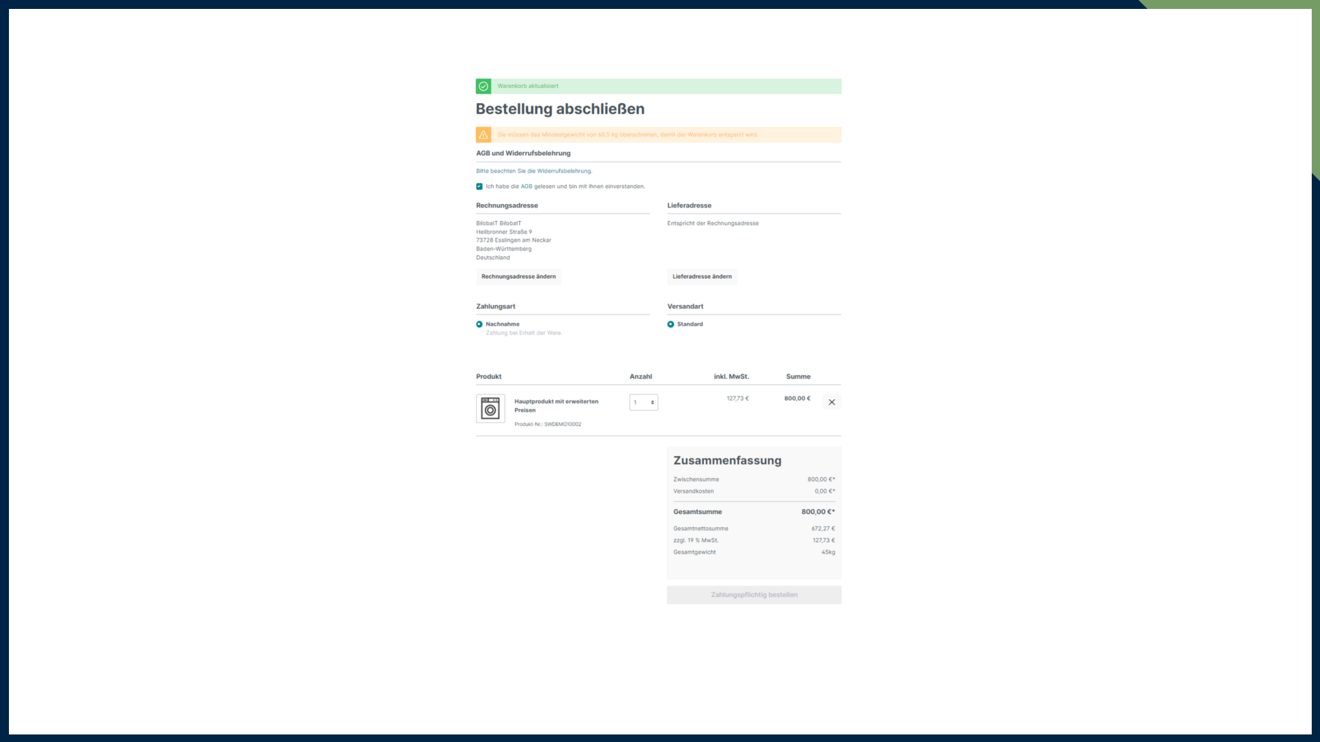Uncheck the AGB agreement checkbox

click(x=479, y=186)
